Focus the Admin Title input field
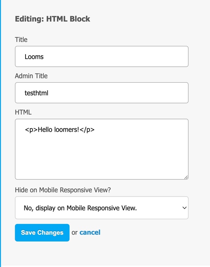This screenshot has width=210, height=267. pos(102,93)
